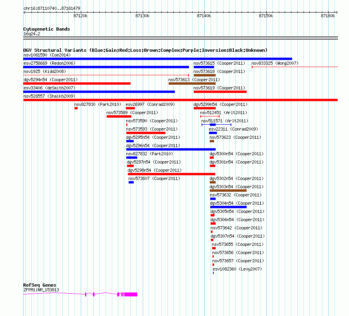Open nsv573642 (Cooper2011) label
This screenshot has height=316, width=349.
coord(236,228)
